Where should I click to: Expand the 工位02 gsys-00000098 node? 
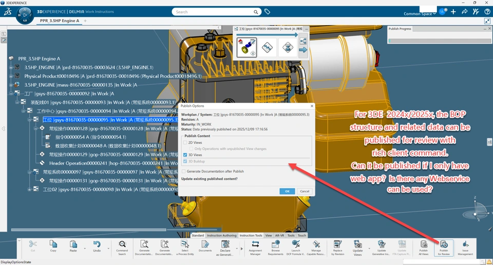click(30, 189)
